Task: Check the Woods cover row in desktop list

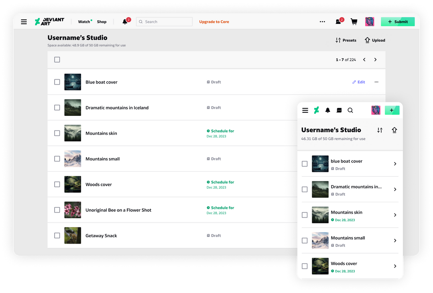Action: click(57, 184)
